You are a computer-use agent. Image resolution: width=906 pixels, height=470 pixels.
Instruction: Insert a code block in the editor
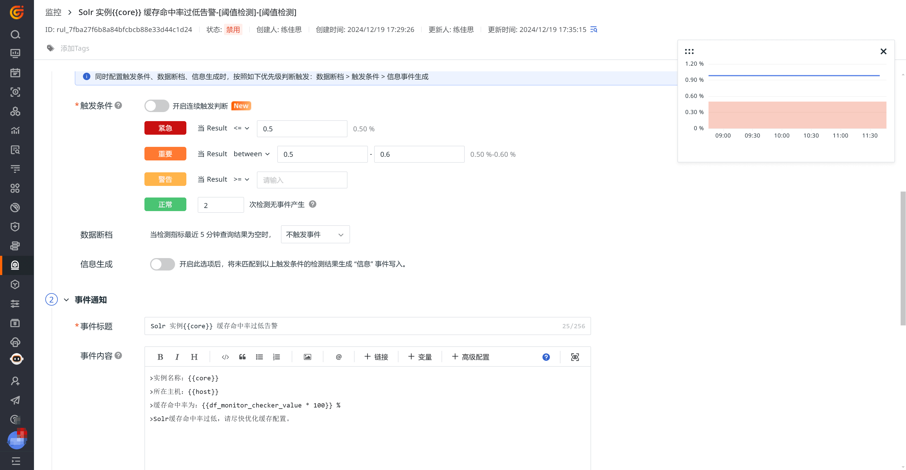point(225,357)
